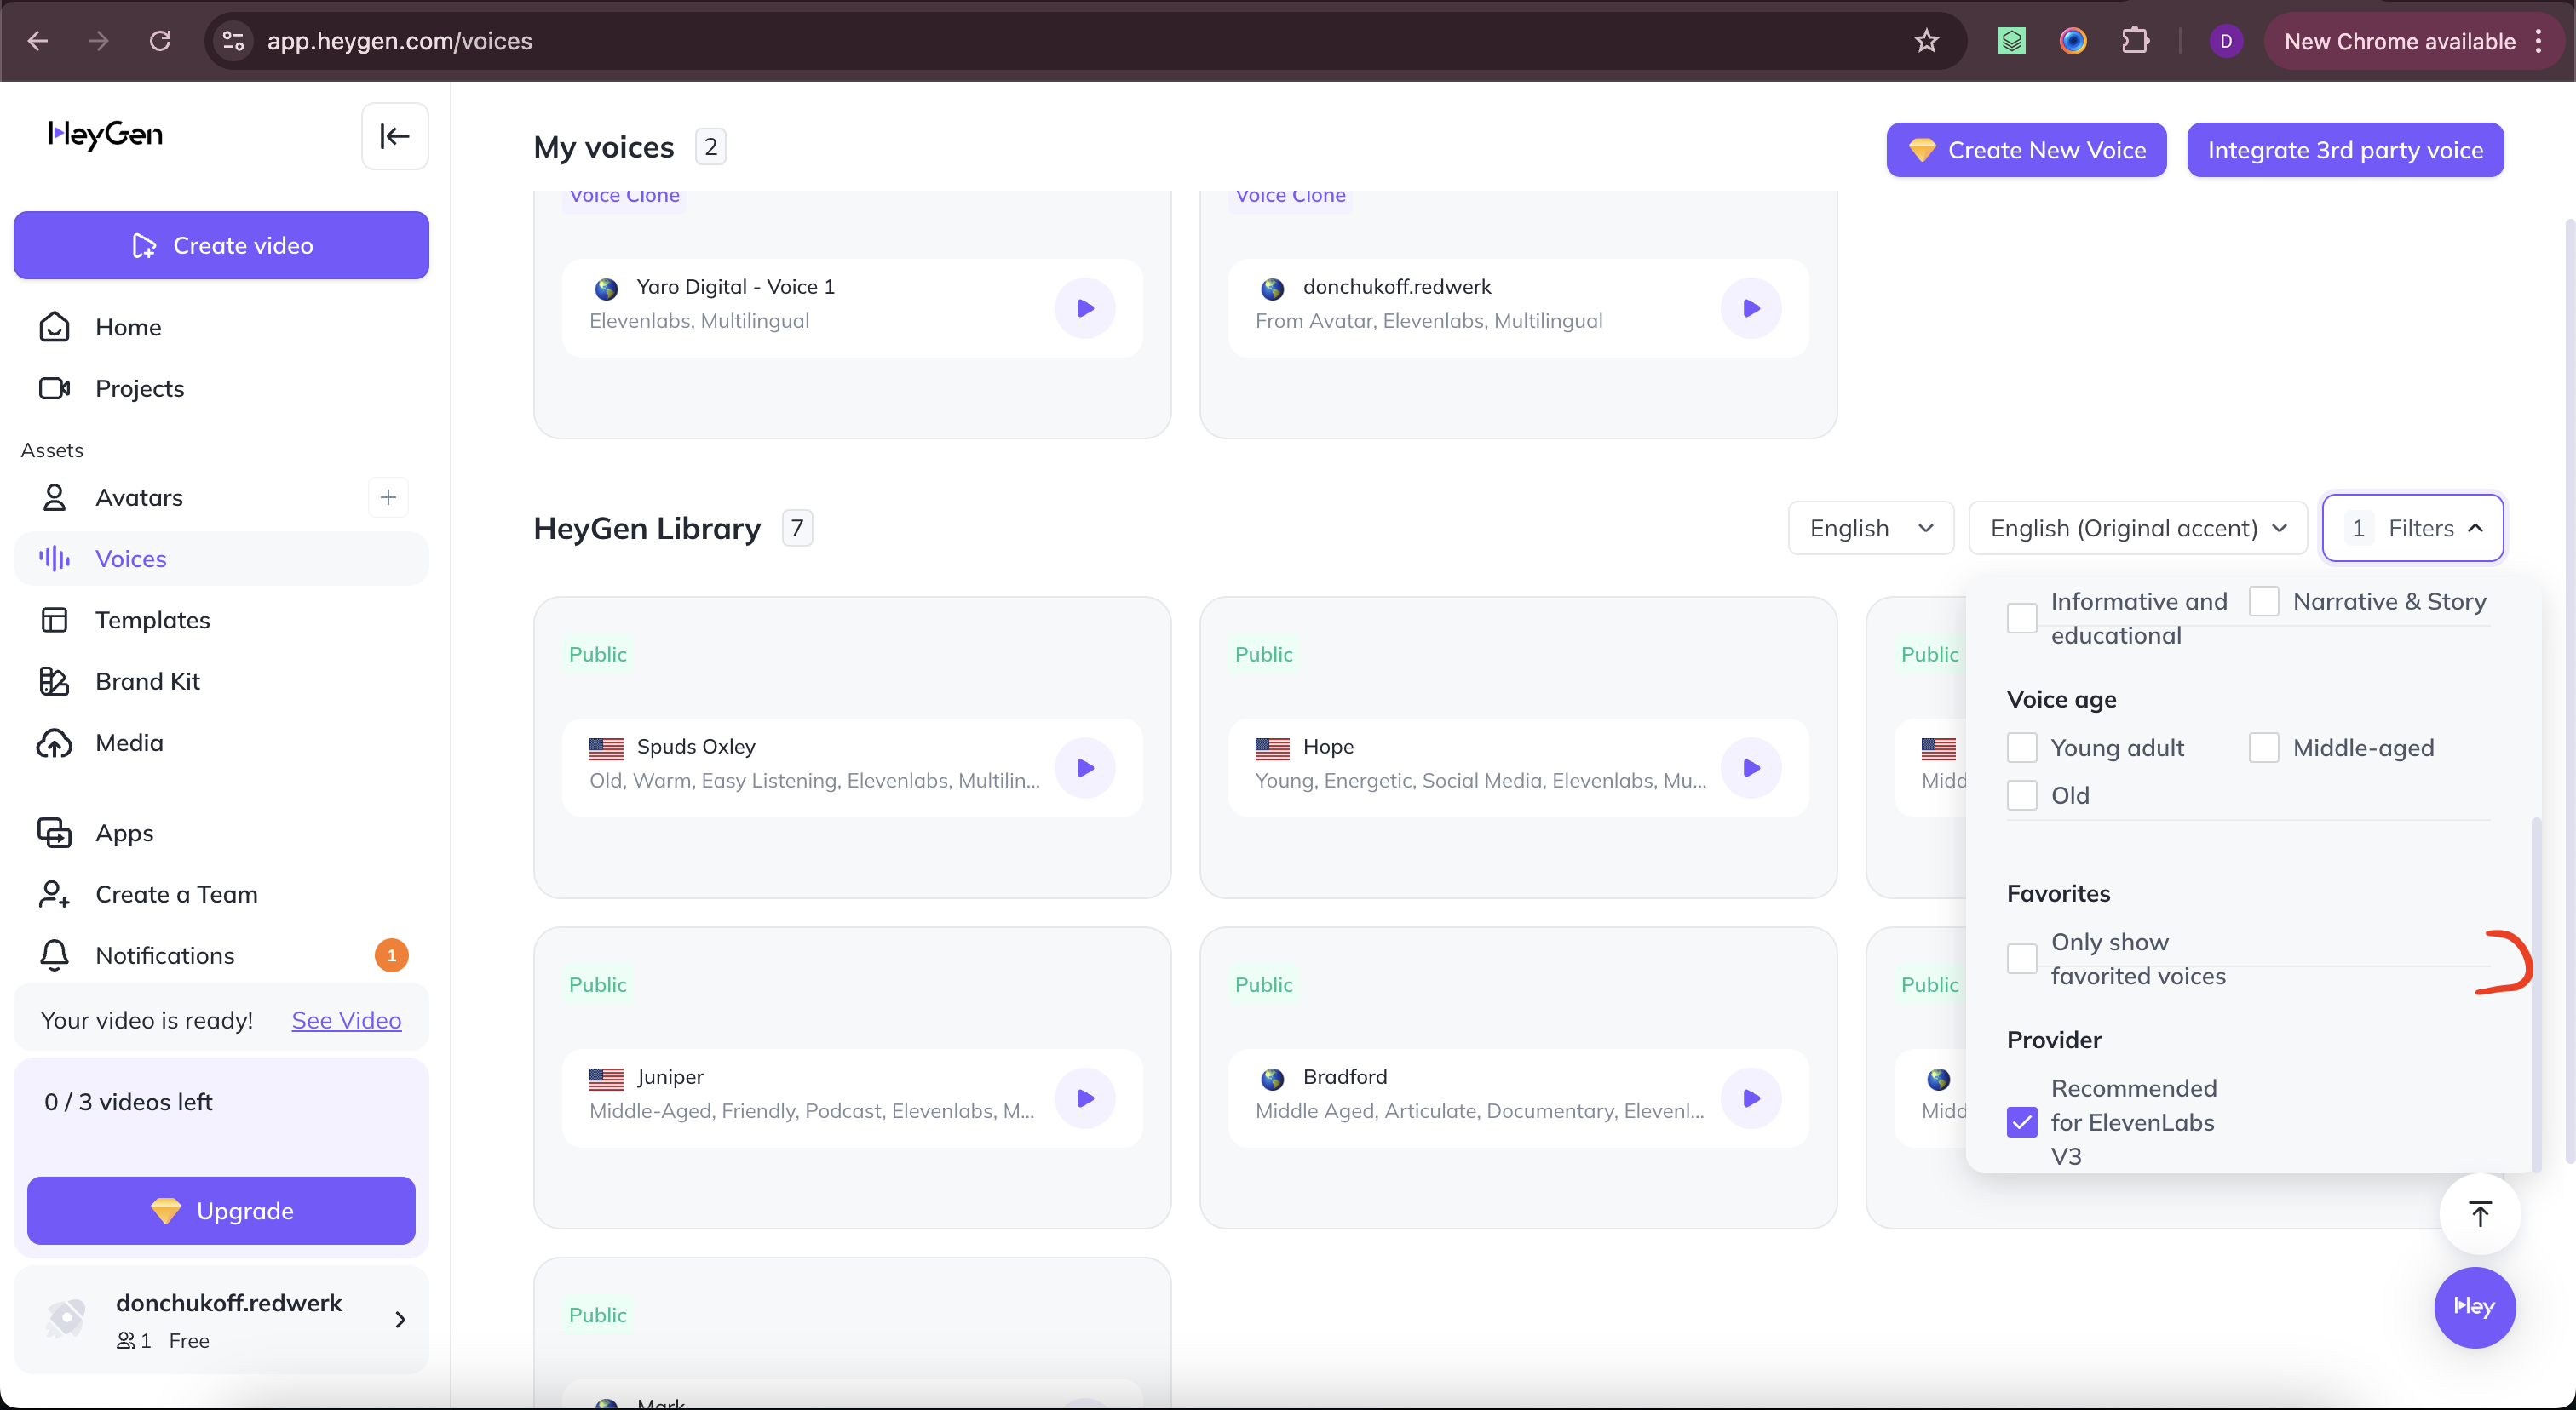Screen dimensions: 2576x1410
Task: Open the Chrome extensions puzzle icon
Action: click(2134, 41)
